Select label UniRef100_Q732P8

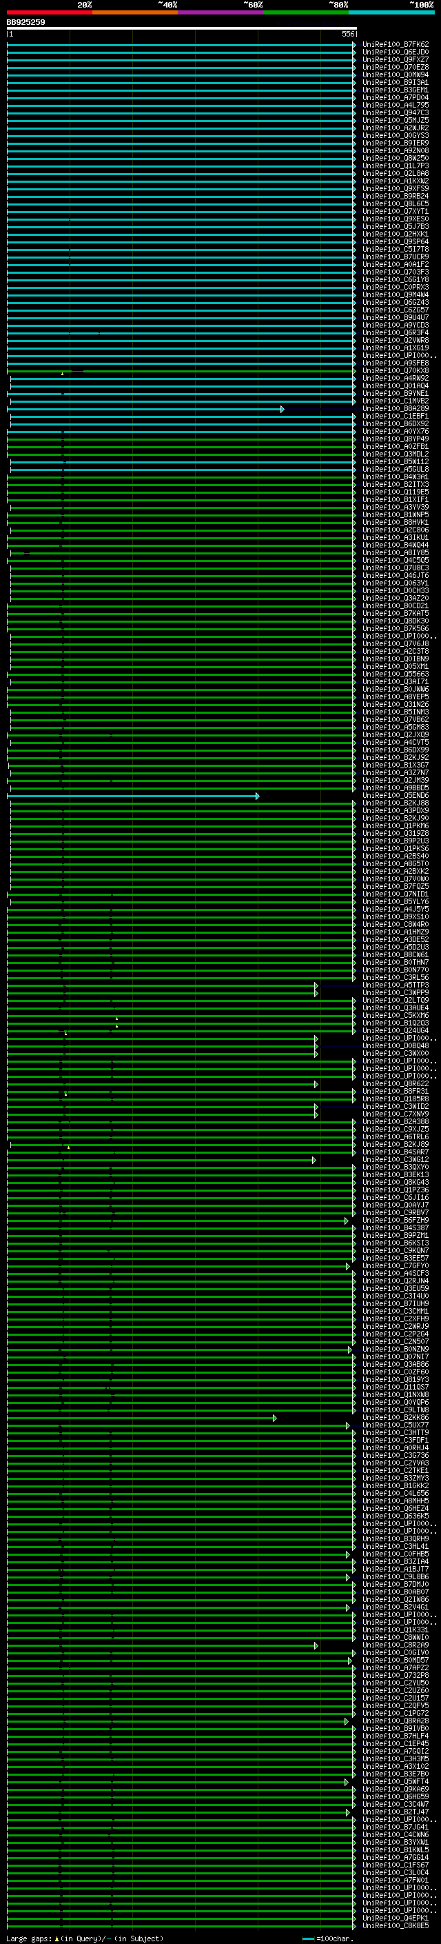396,1675
